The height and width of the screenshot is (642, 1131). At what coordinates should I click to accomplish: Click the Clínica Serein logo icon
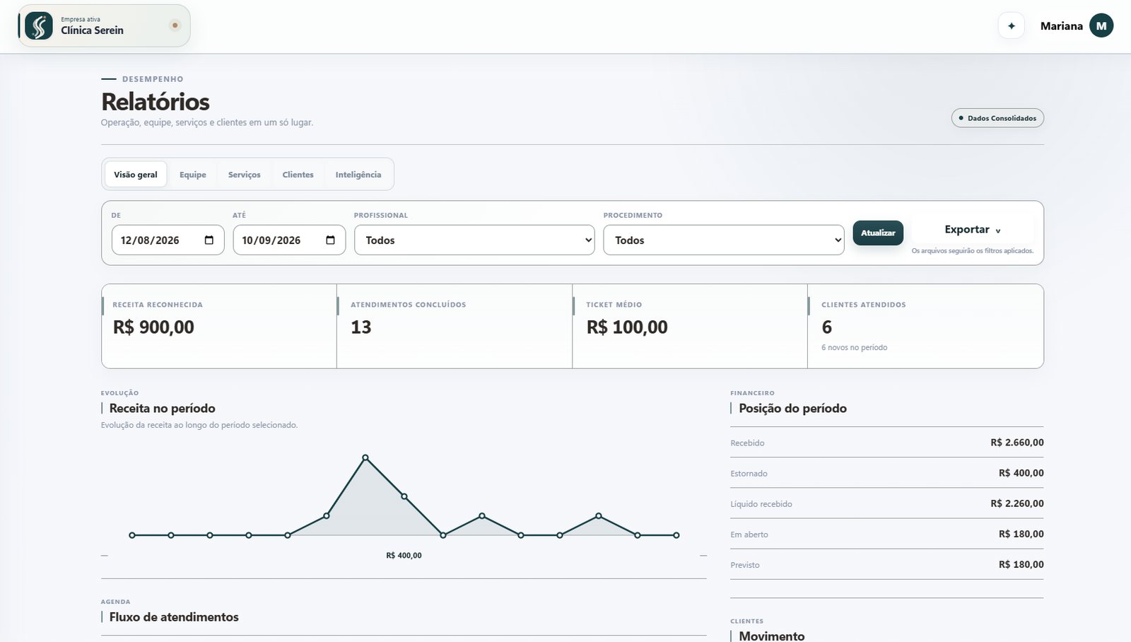click(38, 26)
